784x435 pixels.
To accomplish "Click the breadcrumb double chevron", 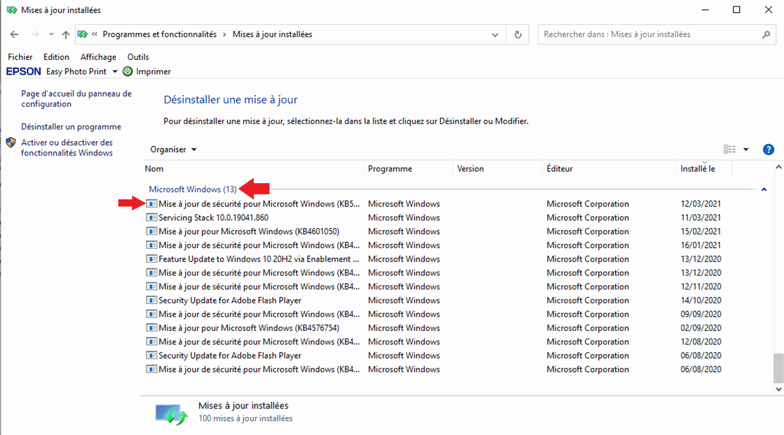I will pos(95,34).
